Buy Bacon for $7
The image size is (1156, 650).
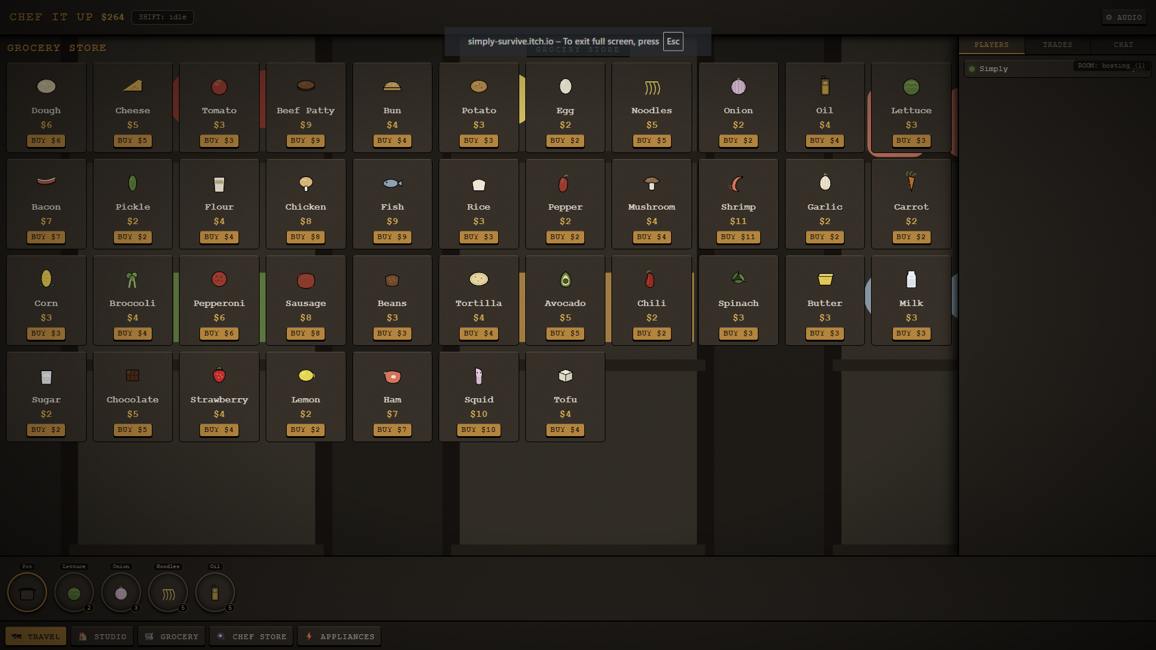46,237
